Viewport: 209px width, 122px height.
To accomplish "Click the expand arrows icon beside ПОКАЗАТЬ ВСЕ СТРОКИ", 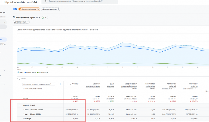I will pyautogui.click(x=24, y=89).
